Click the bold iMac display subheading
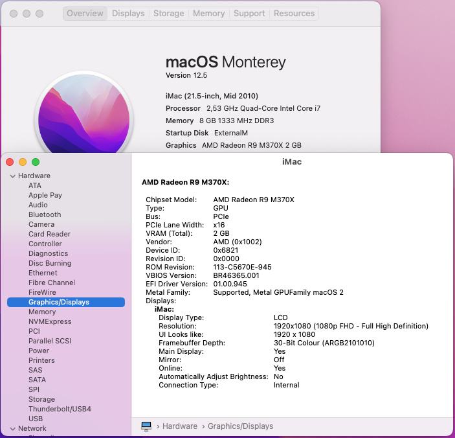This screenshot has height=438, width=455. (x=164, y=309)
